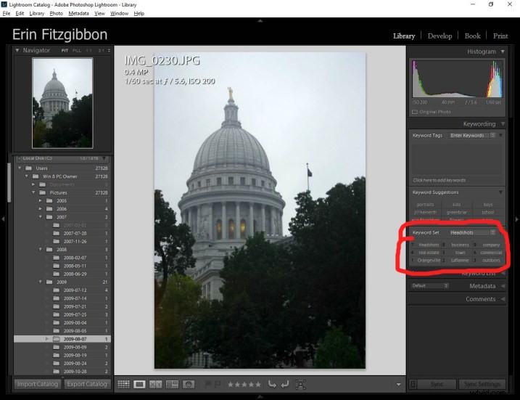Open the Metadata menu

pyautogui.click(x=78, y=13)
